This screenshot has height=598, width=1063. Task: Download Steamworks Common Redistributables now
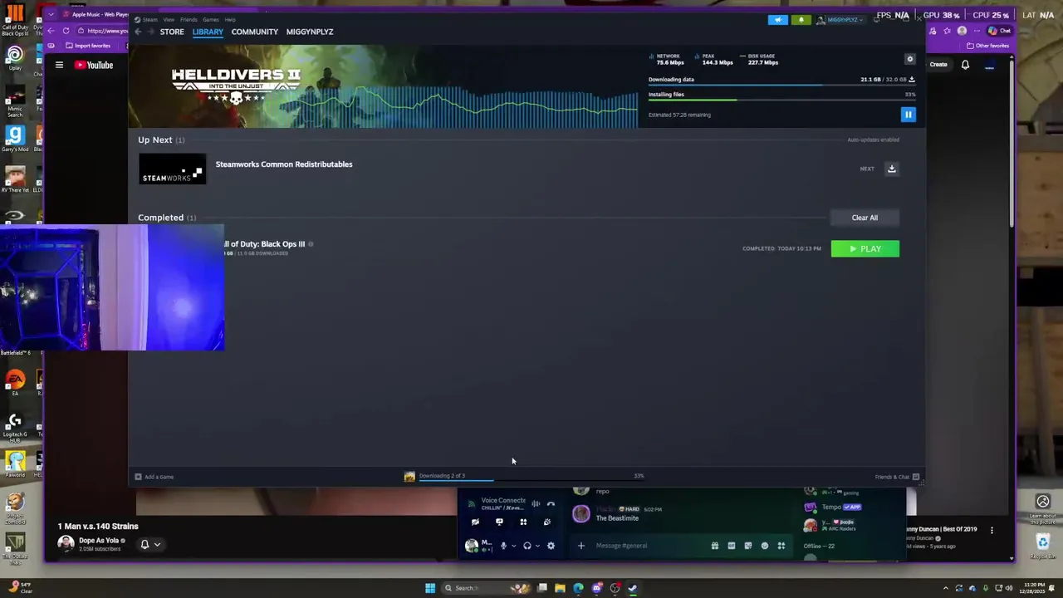click(x=891, y=169)
